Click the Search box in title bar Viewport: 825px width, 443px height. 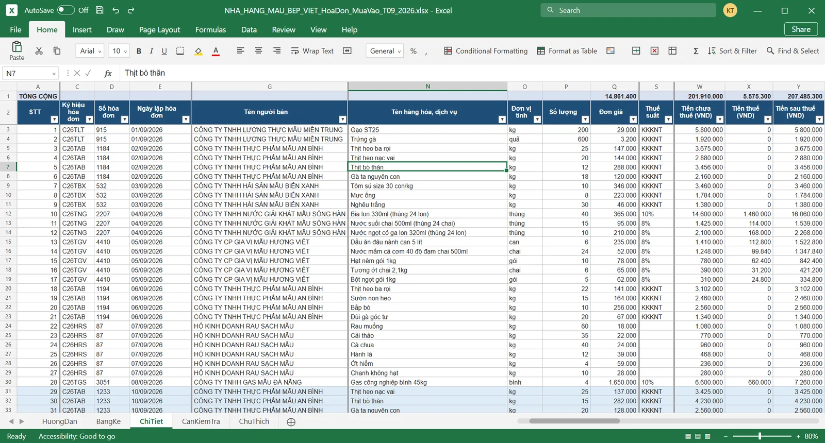click(628, 10)
